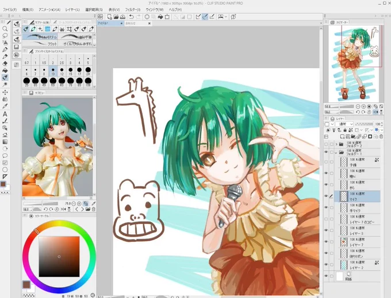Click the brown main color swatch below wheel
The height and width of the screenshot is (298, 391).
pos(26,284)
